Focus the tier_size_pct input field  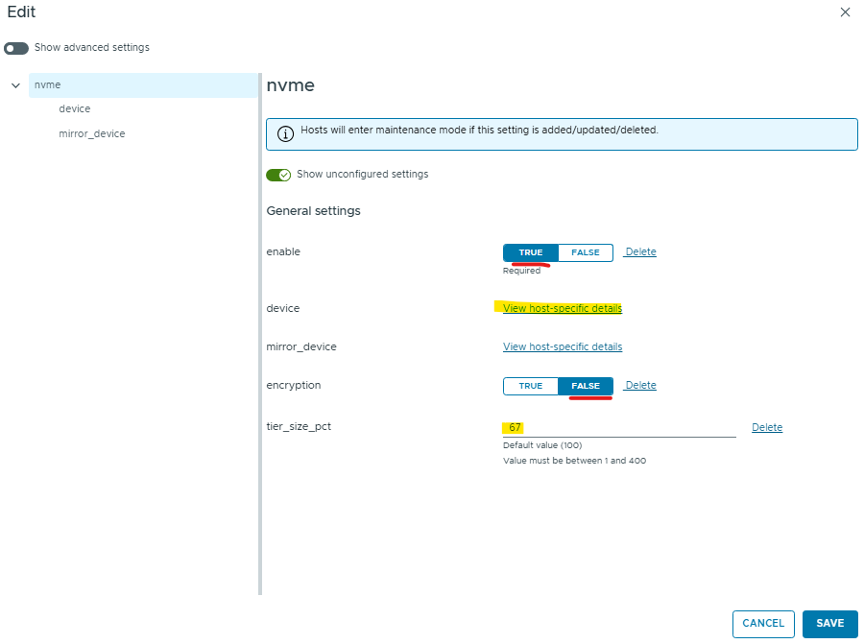coord(619,427)
